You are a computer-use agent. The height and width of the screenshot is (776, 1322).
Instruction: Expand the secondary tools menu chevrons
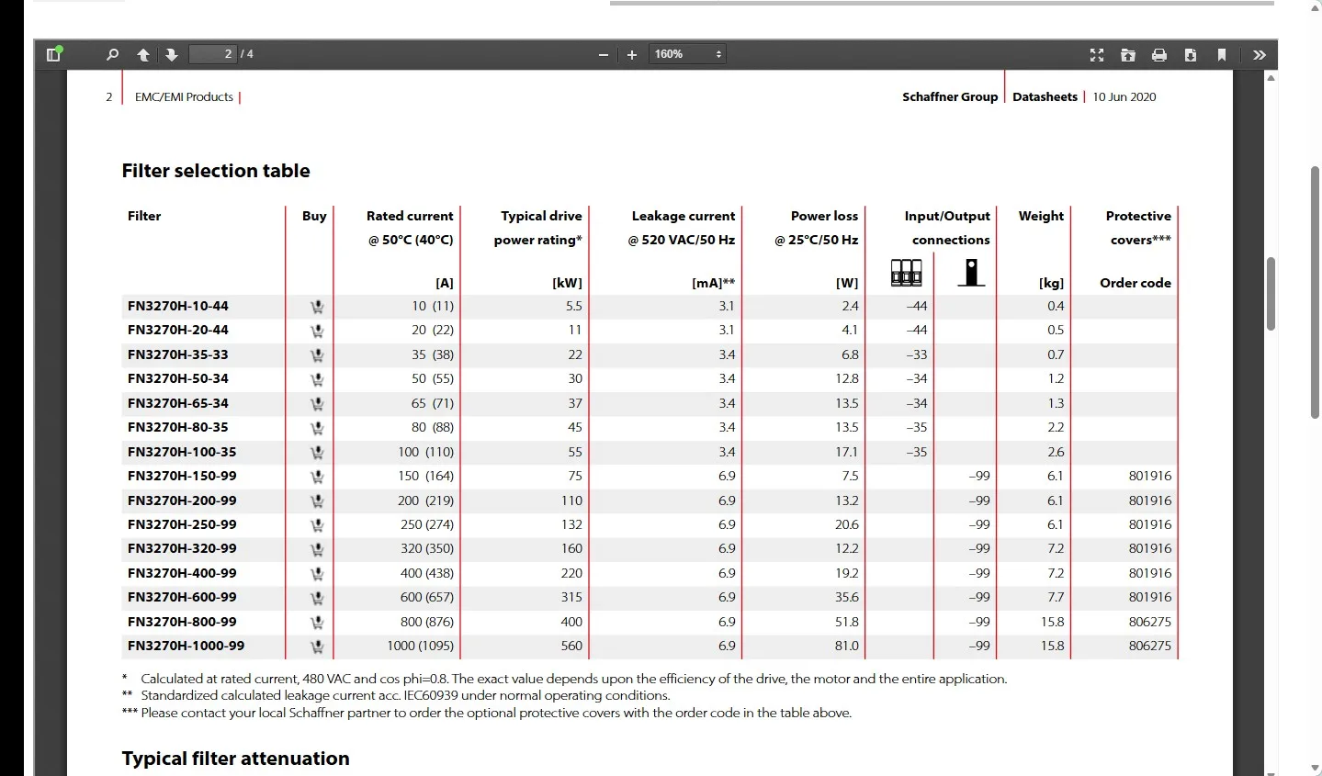(1260, 55)
